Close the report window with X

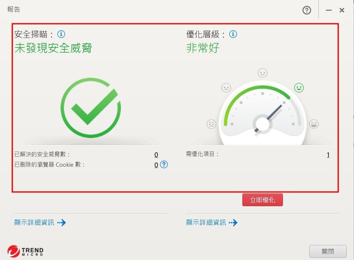pos(342,10)
